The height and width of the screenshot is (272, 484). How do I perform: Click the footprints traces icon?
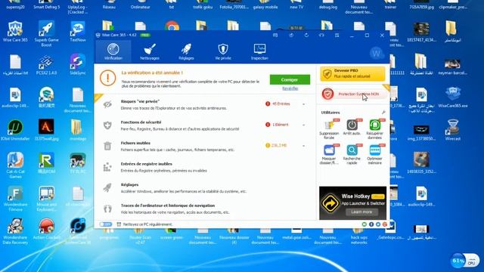tap(107, 209)
